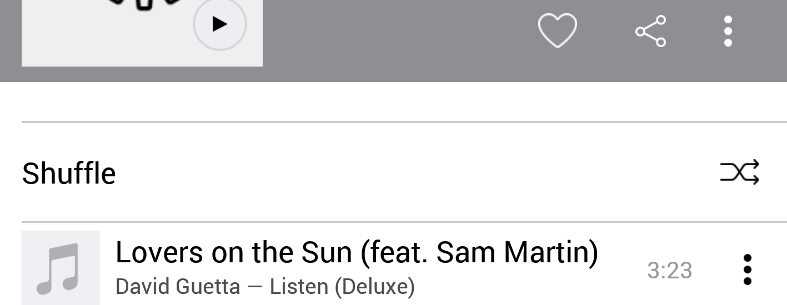This screenshot has width=787, height=305.
Task: Select the David Guetta — Listen (Deluxe) subtitle
Action: [265, 287]
